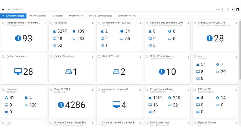
Task: Open the Lookup Warnings saved search
Action: coord(159,122)
